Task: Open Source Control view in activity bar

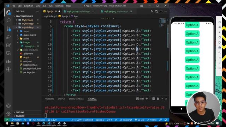Action: click(8, 29)
